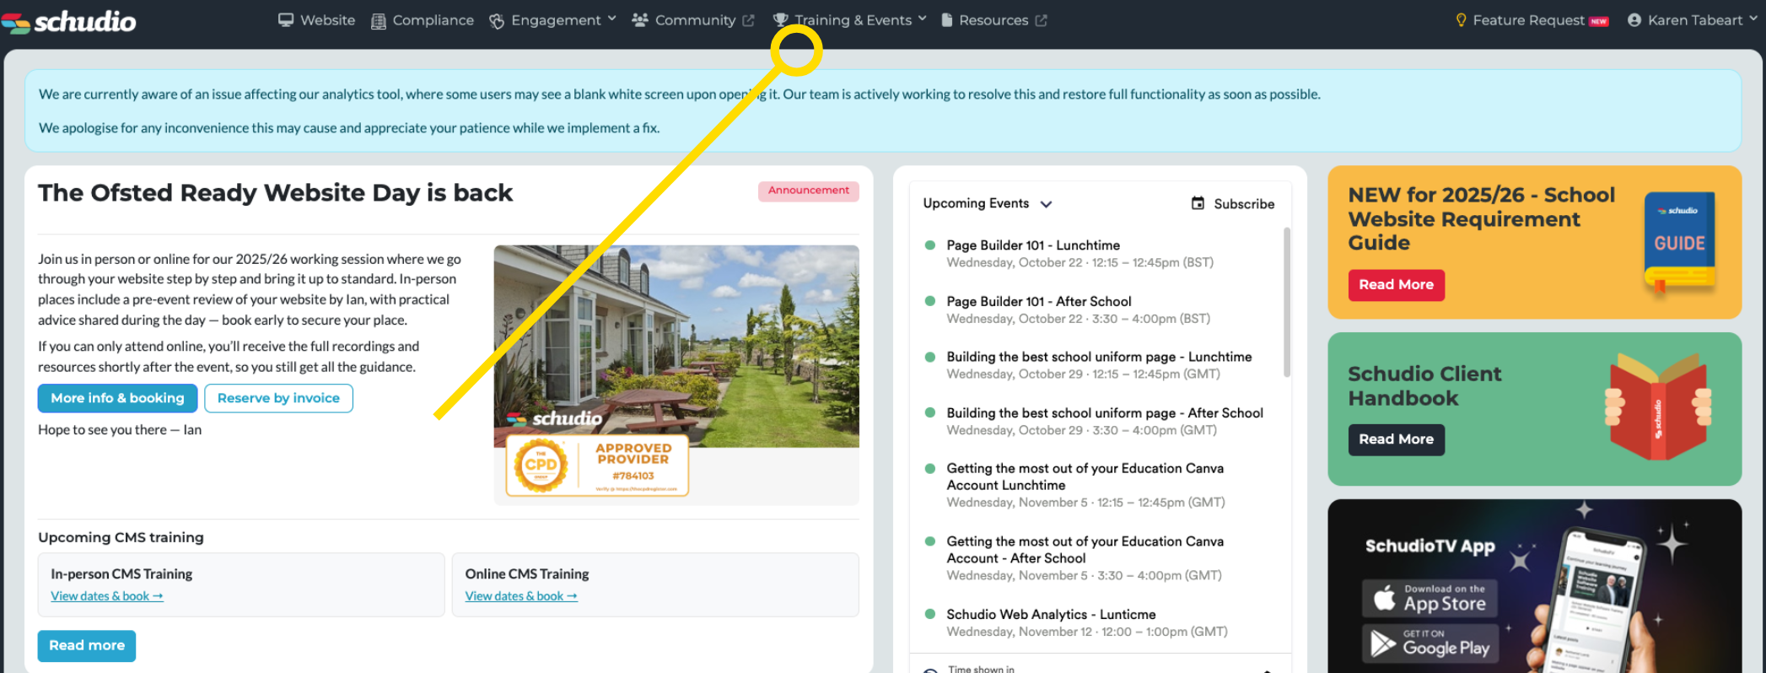
Task: Click the Schudio logo
Action: coord(69,21)
